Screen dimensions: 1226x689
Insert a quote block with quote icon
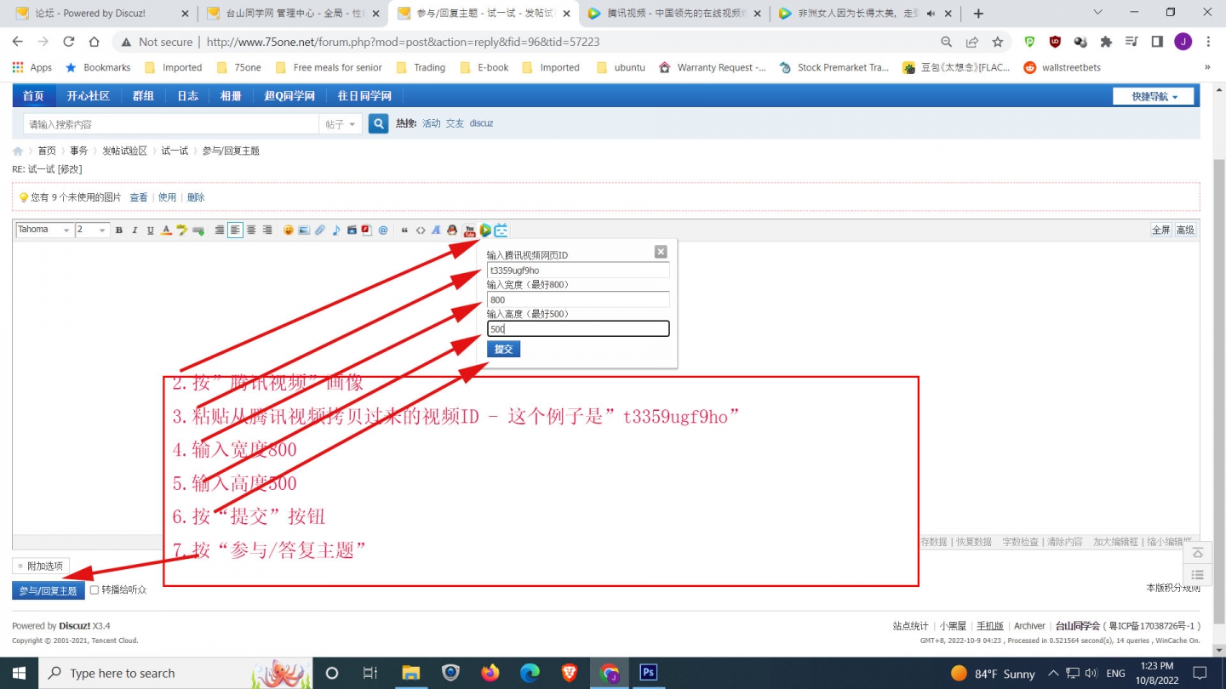[404, 230]
